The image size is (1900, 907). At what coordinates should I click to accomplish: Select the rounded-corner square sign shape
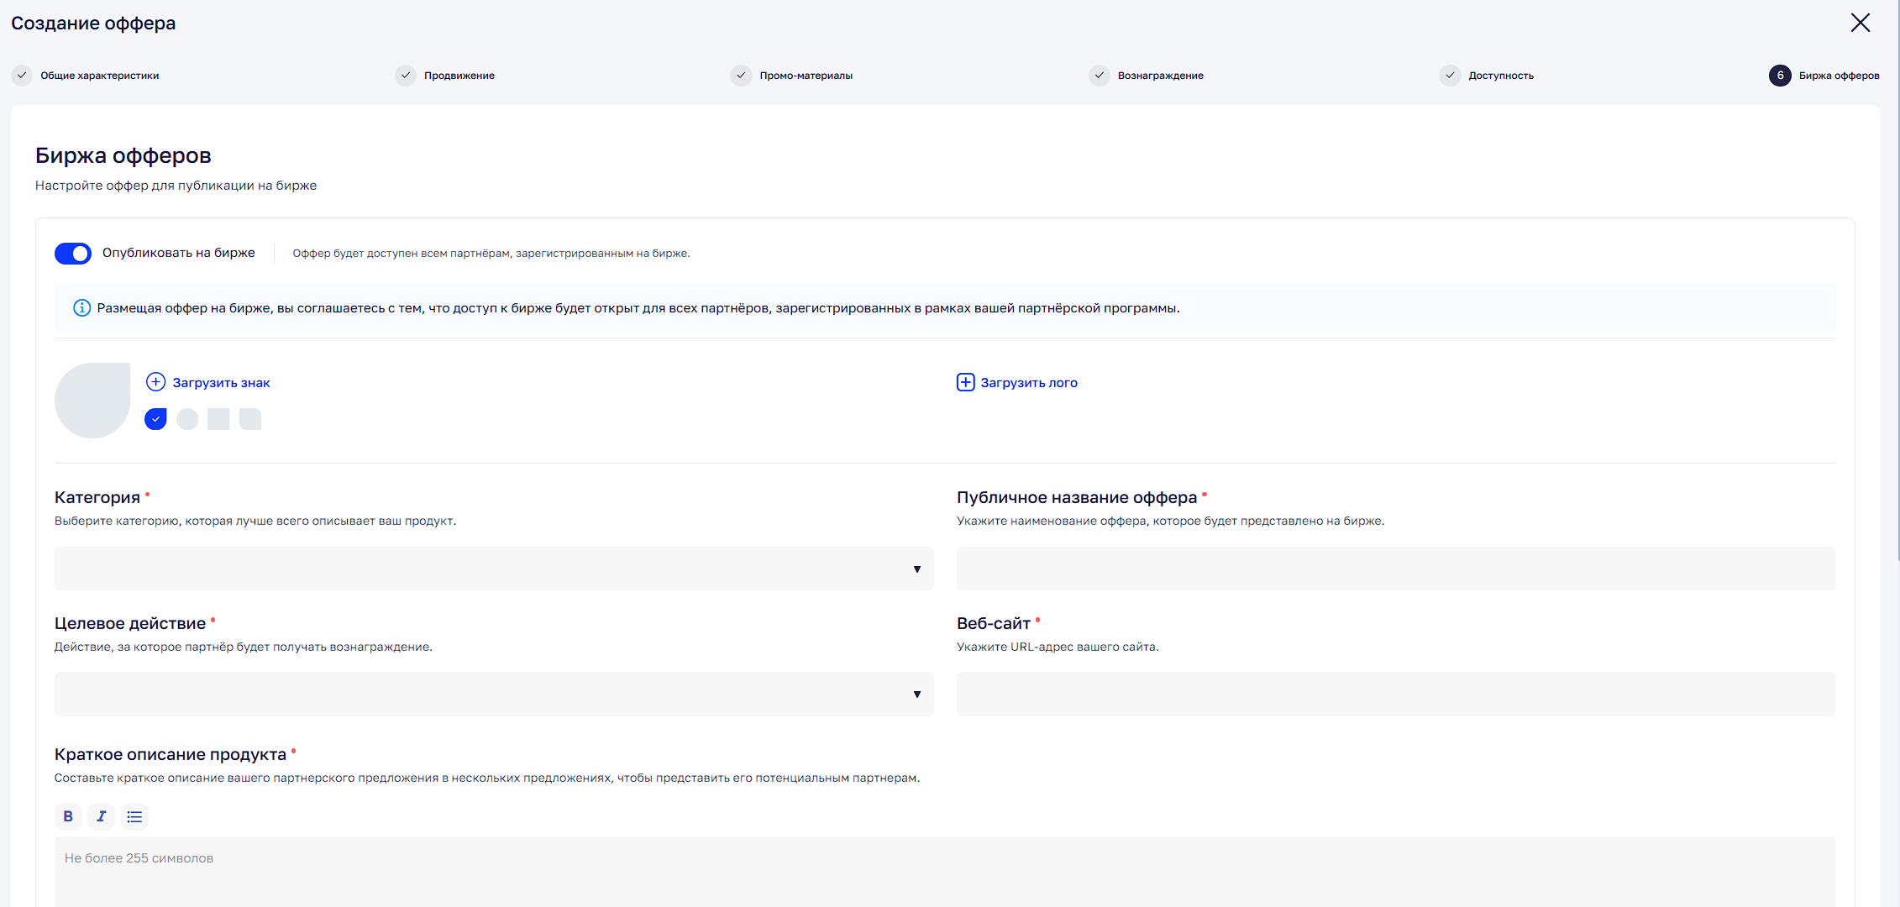[250, 419]
